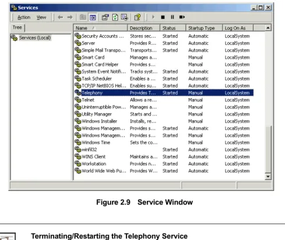This screenshot has width=285, height=240.
Task: Sort by the Startup Type column header
Action: click(x=204, y=28)
